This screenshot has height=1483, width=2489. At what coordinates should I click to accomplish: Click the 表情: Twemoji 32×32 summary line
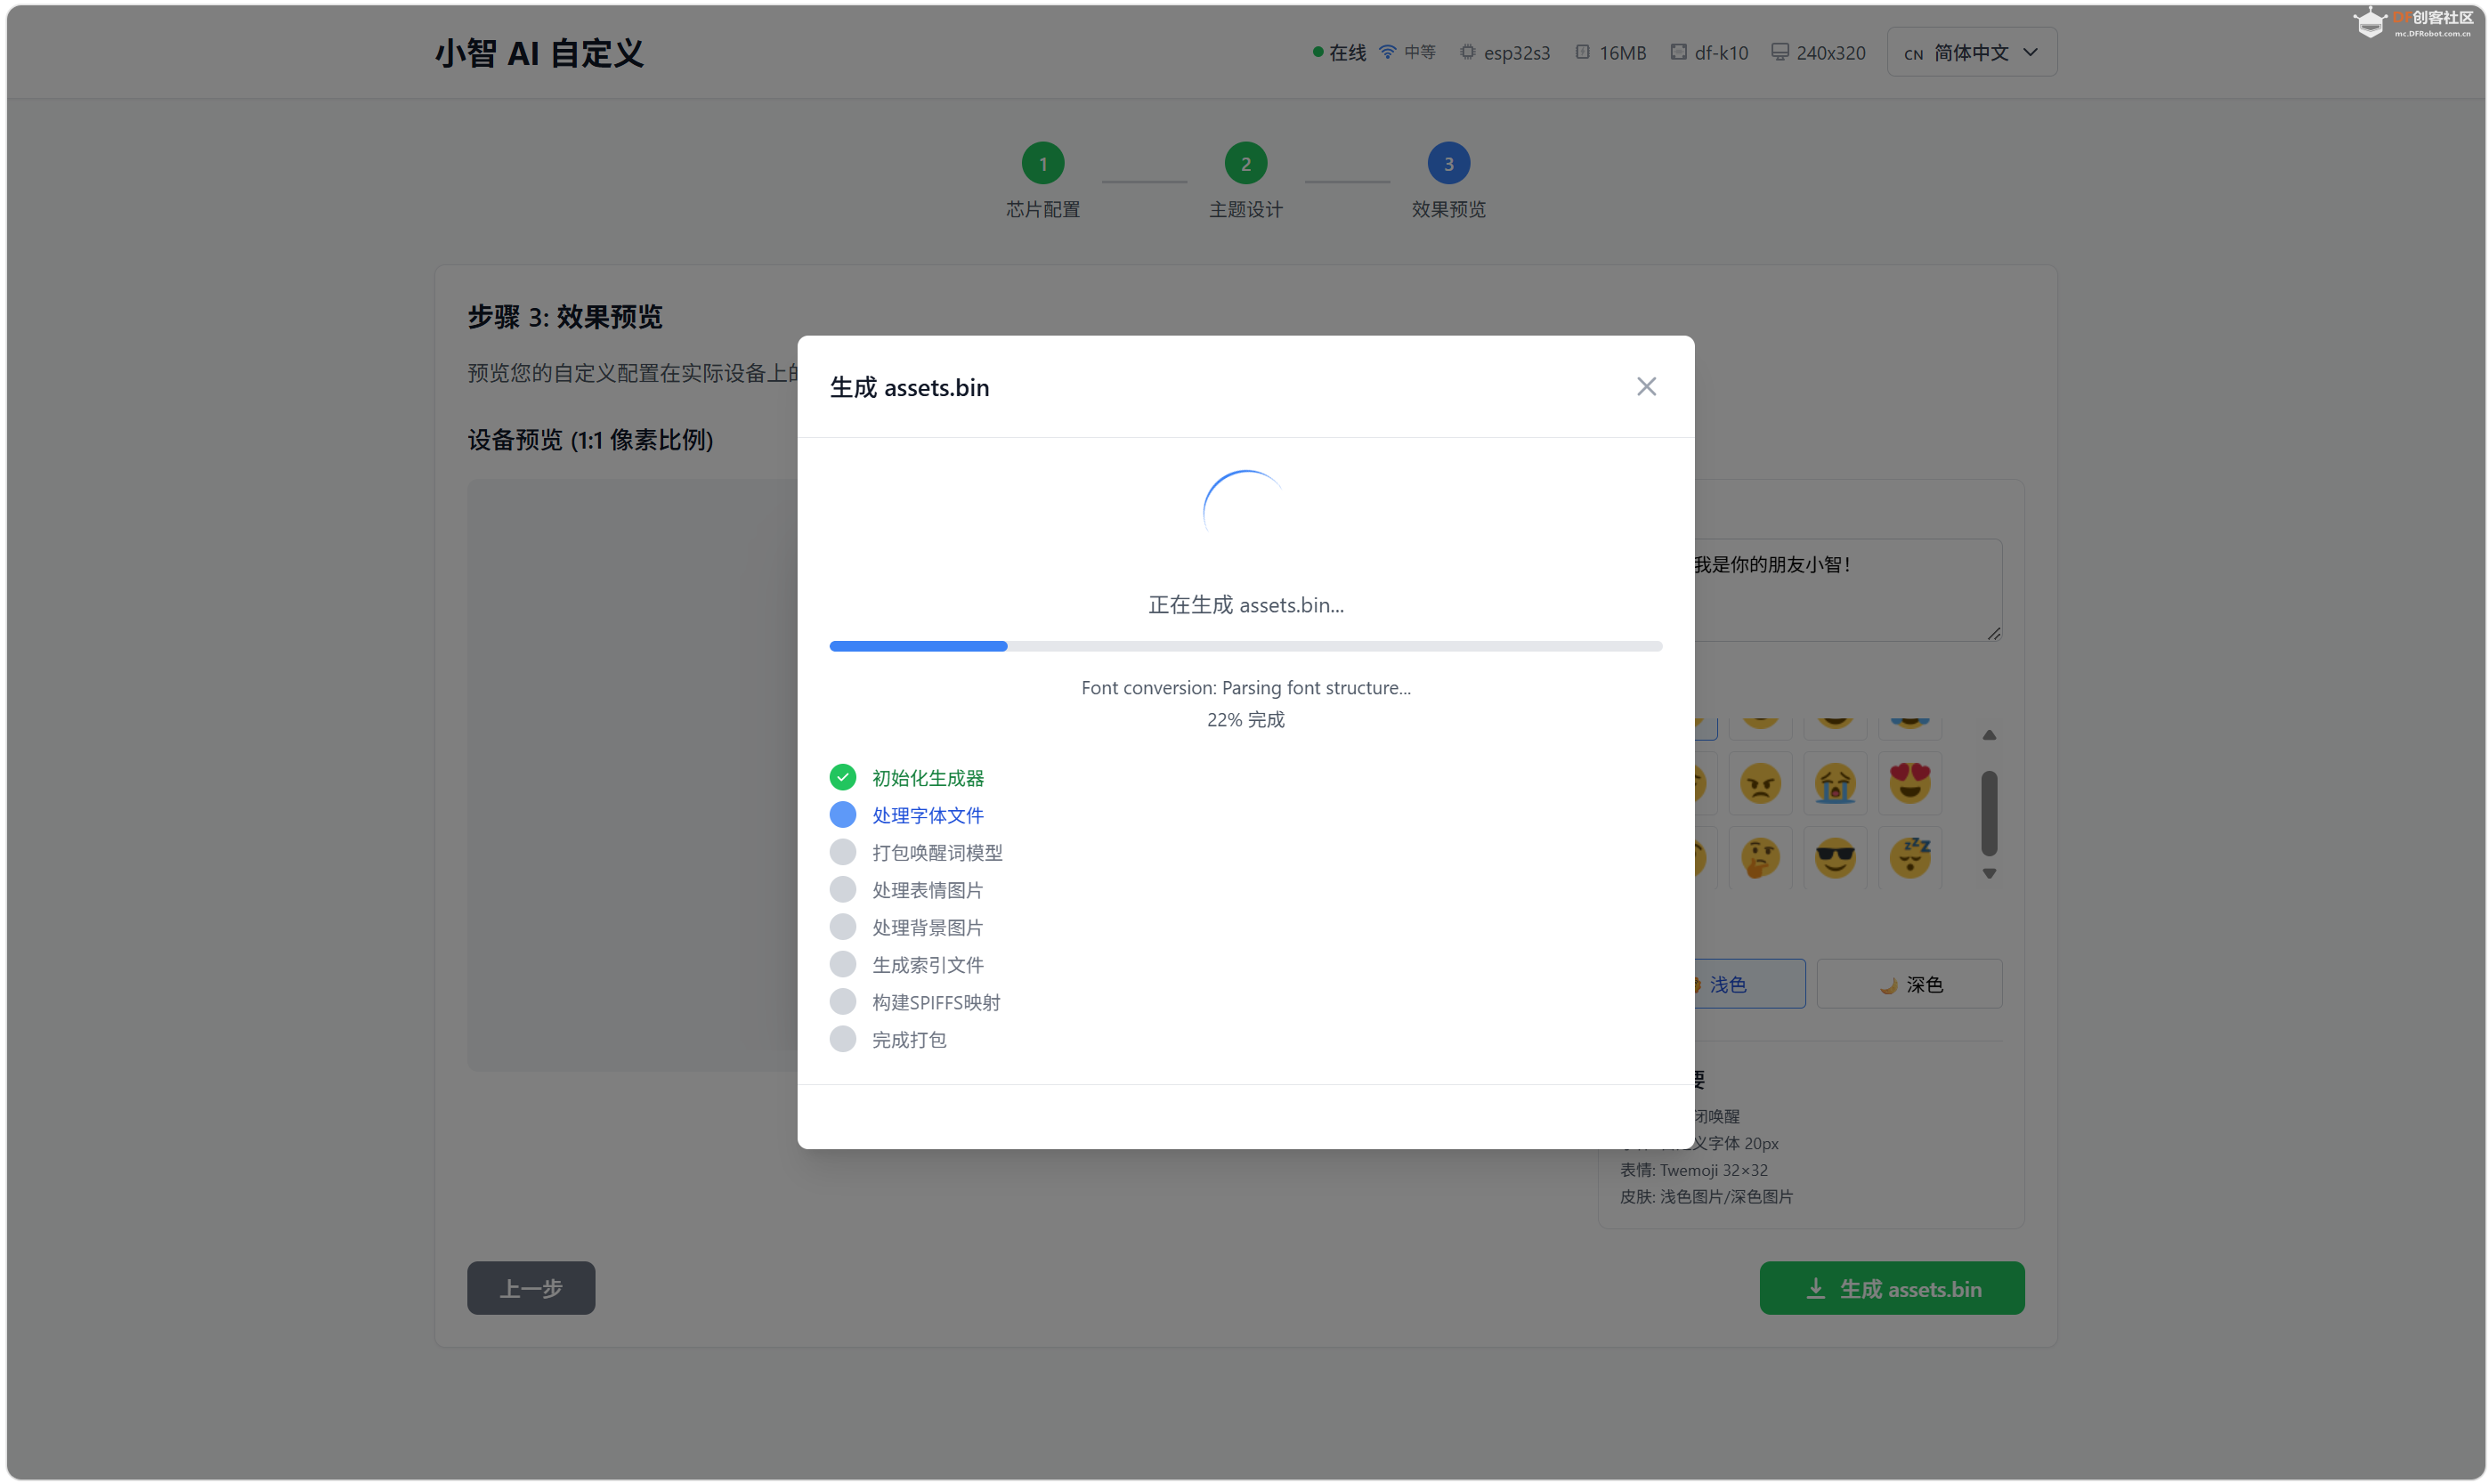[1692, 1171]
